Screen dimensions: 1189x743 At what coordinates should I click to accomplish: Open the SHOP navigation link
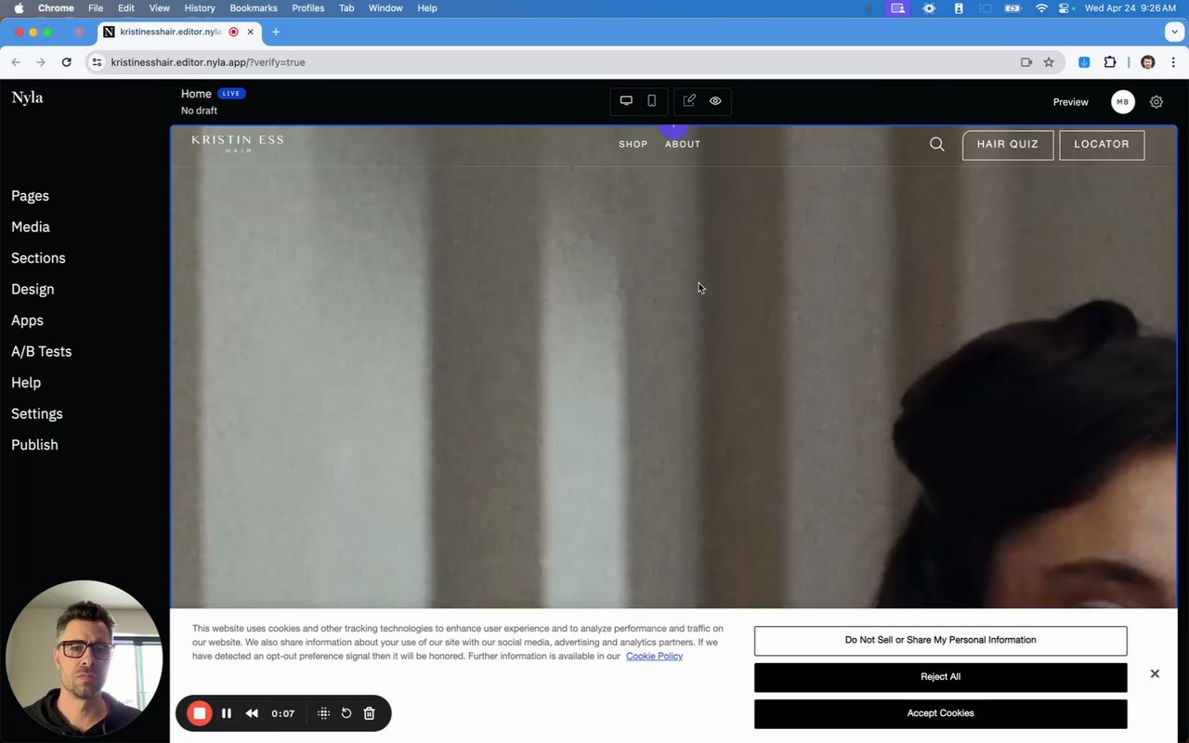[634, 144]
